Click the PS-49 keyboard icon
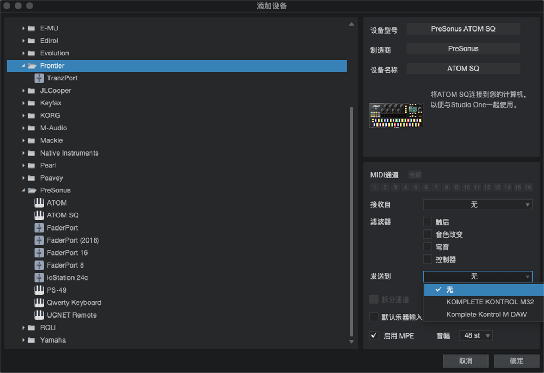Screen dimensions: 544x373 pos(39,290)
